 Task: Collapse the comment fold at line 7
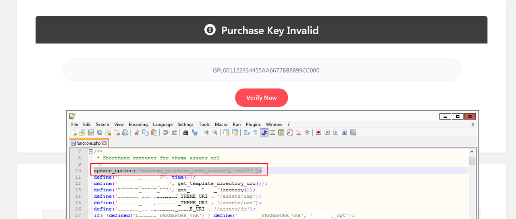pyautogui.click(x=91, y=151)
